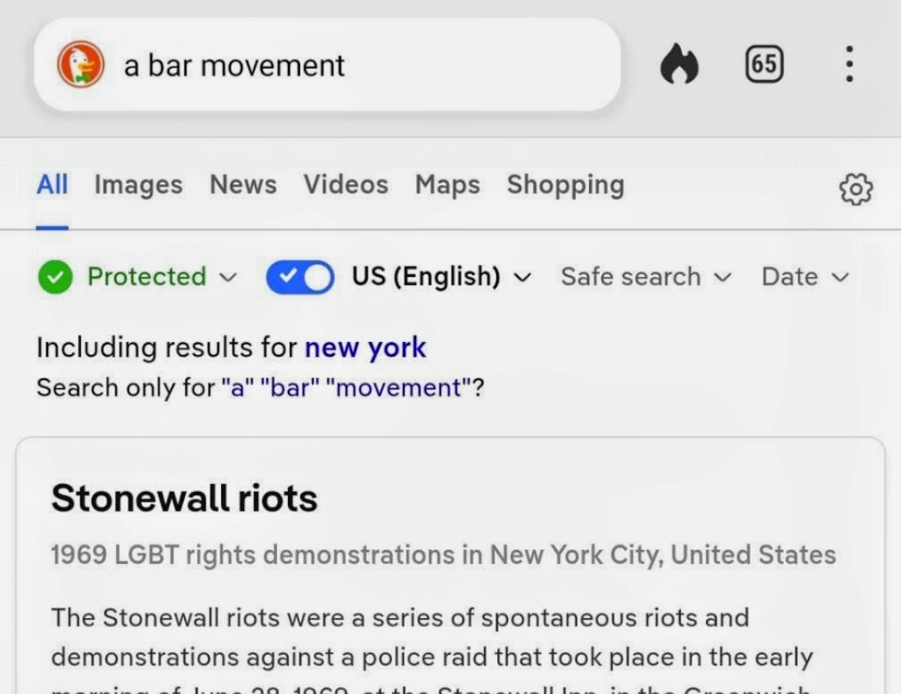The height and width of the screenshot is (694, 901).
Task: Select the Shopping tab
Action: tap(565, 184)
